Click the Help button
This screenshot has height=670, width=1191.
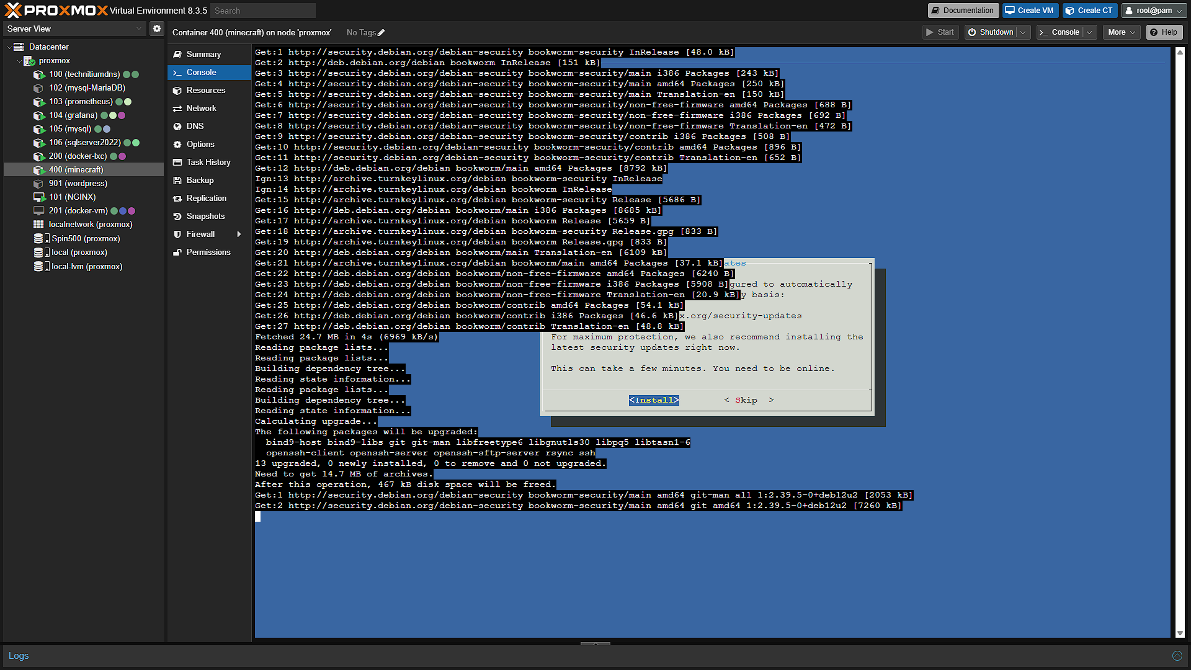[1164, 32]
